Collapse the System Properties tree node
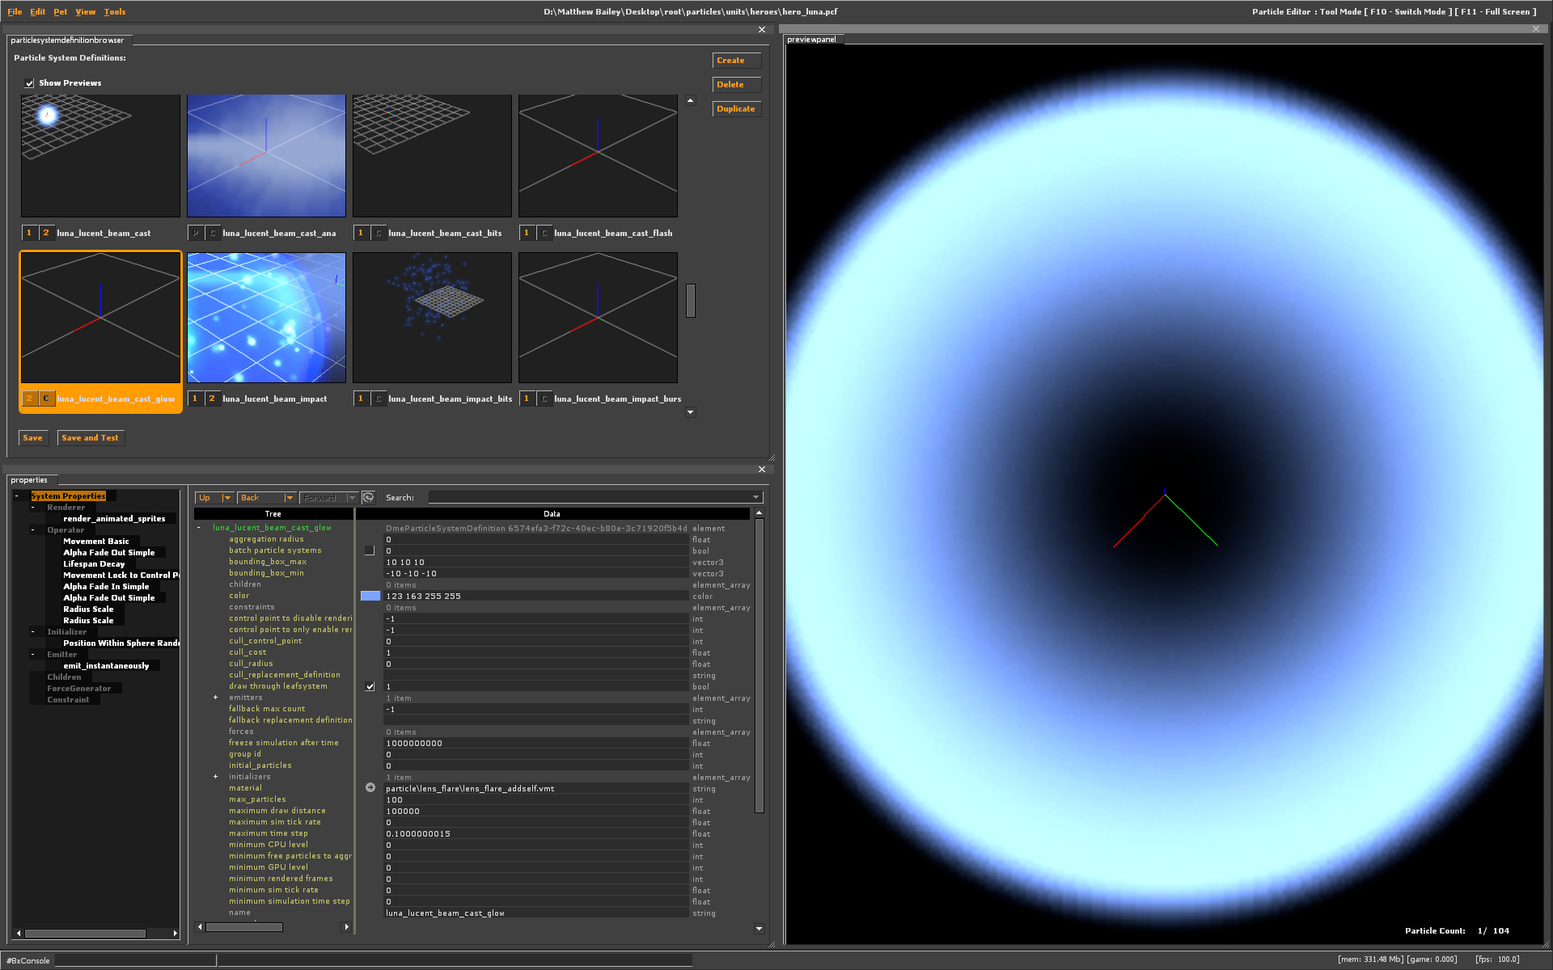The image size is (1553, 970). pyautogui.click(x=16, y=496)
